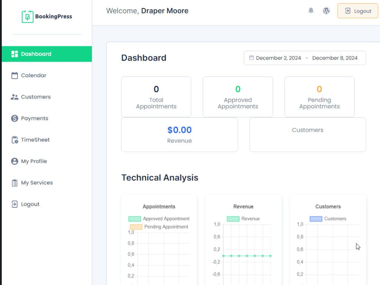Toggle the Approved Appointment legend item
The height and width of the screenshot is (285, 380).
(159, 219)
